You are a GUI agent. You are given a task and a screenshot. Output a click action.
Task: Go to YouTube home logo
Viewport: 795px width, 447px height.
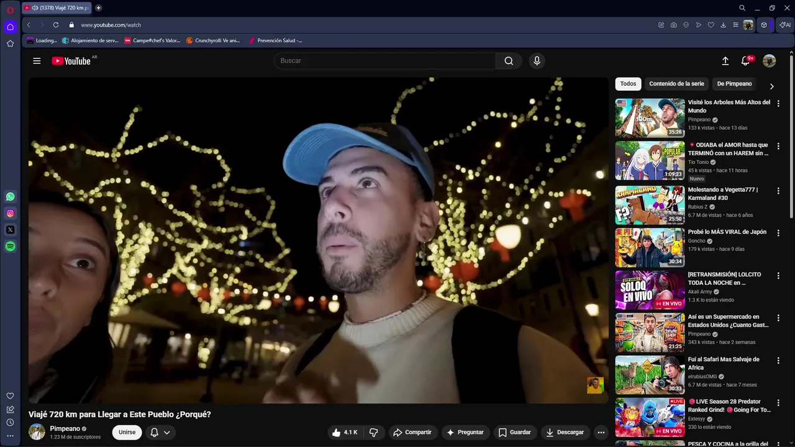click(x=71, y=61)
